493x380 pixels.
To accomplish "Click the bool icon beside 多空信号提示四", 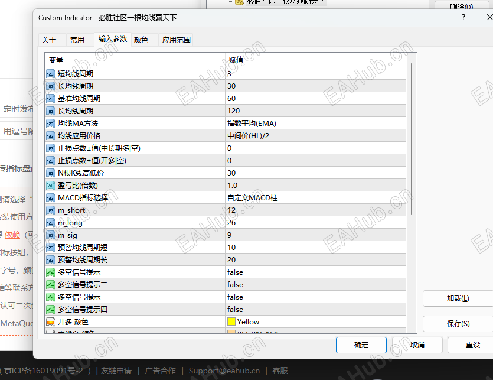I will [x=51, y=310].
